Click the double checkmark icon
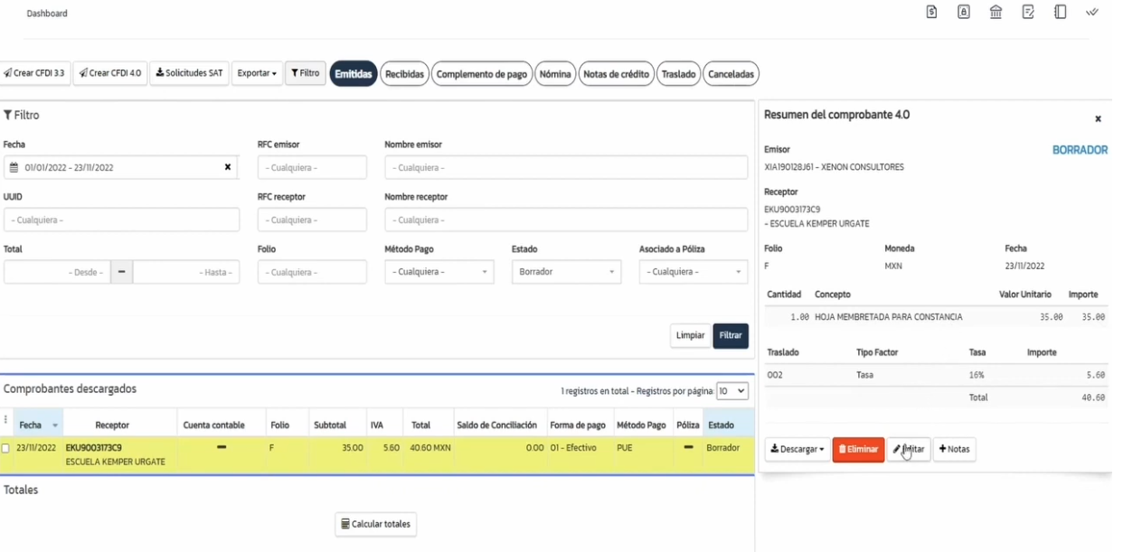The height and width of the screenshot is (552, 1123). click(x=1092, y=12)
